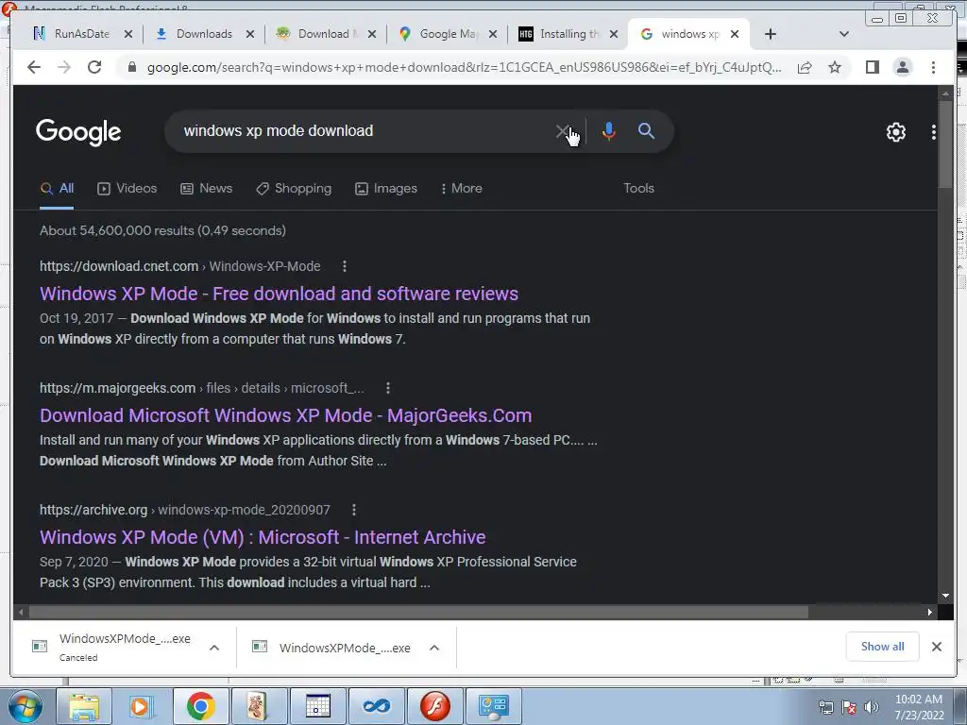Select the News search filter

[x=207, y=189]
